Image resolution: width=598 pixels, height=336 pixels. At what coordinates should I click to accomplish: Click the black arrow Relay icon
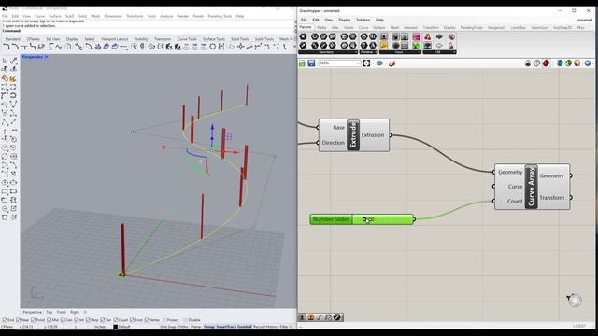(x=439, y=36)
